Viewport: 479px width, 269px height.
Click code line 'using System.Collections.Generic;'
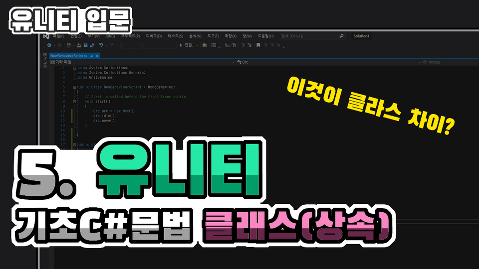[111, 73]
